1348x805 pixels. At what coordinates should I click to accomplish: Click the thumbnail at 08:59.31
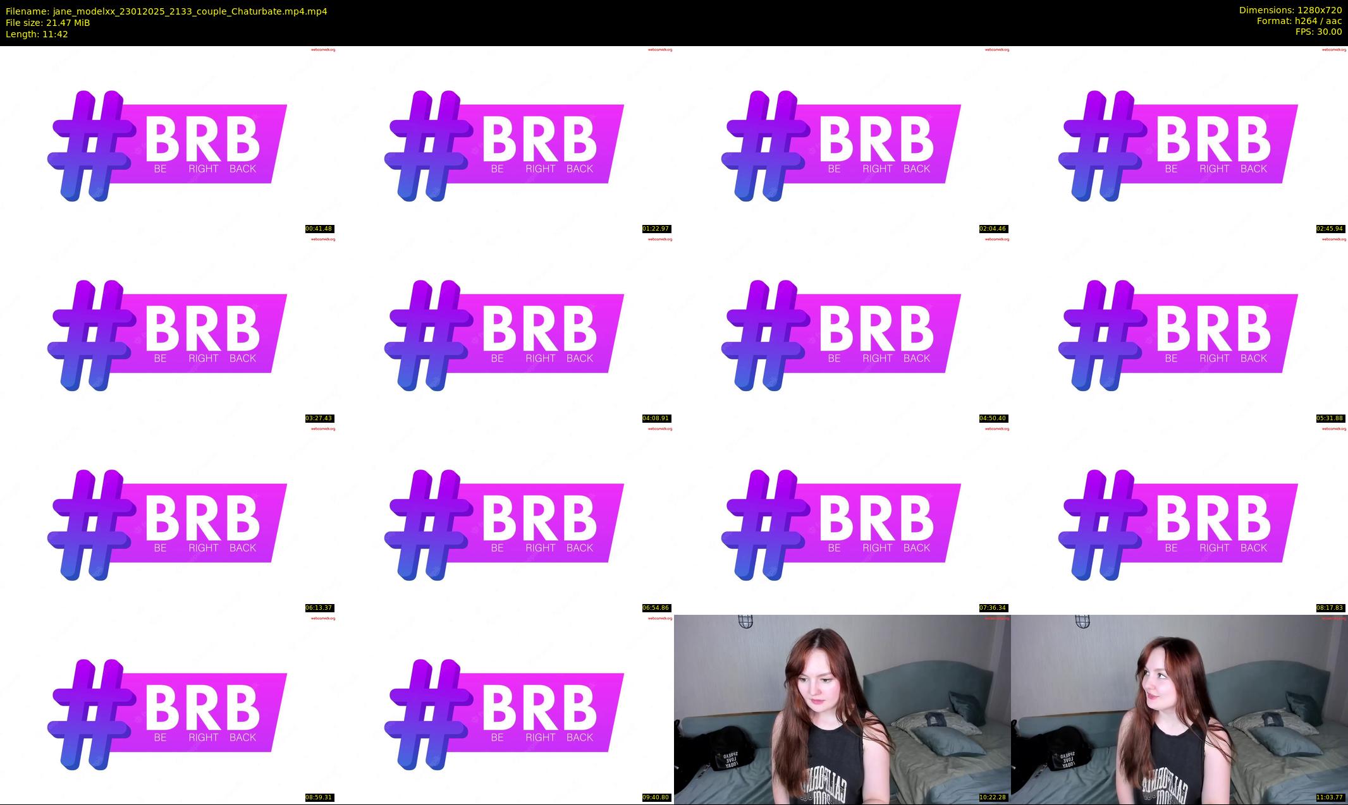(x=168, y=709)
